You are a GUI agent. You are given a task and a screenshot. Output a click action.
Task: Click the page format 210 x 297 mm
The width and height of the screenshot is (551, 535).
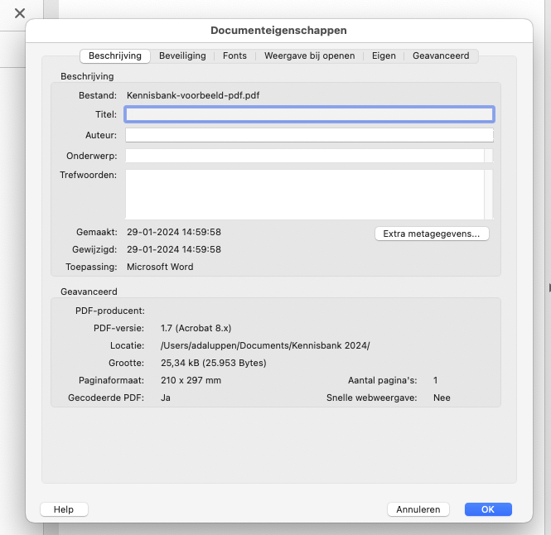pyautogui.click(x=191, y=380)
